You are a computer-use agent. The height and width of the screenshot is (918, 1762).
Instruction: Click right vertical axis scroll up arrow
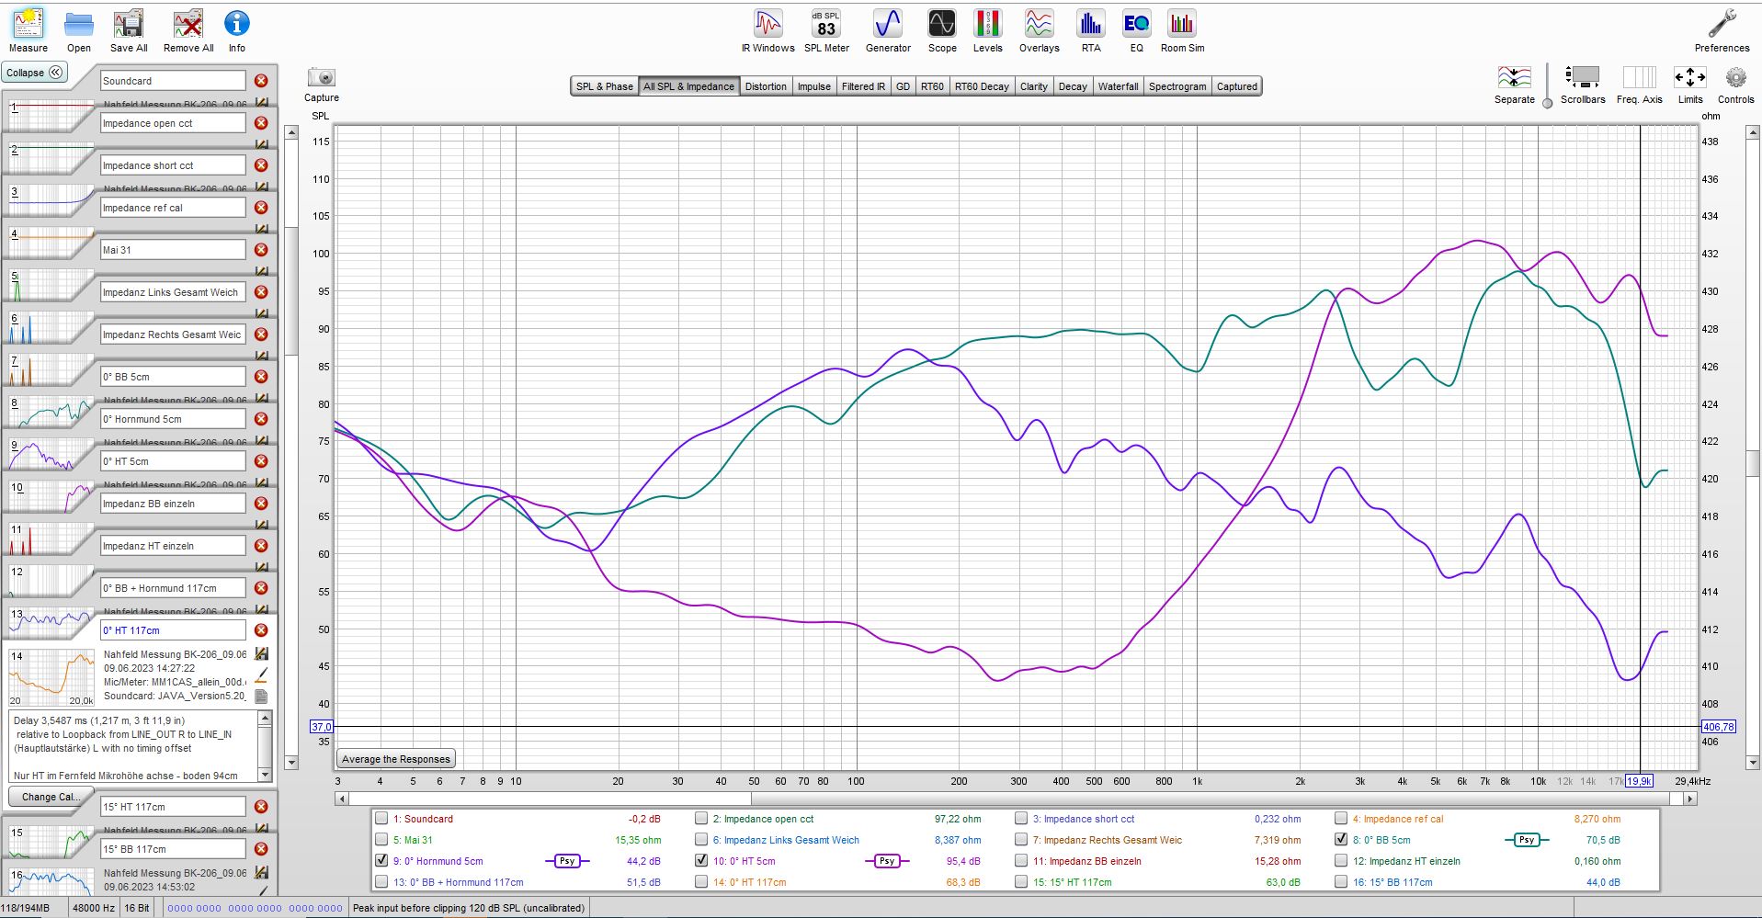[1752, 133]
